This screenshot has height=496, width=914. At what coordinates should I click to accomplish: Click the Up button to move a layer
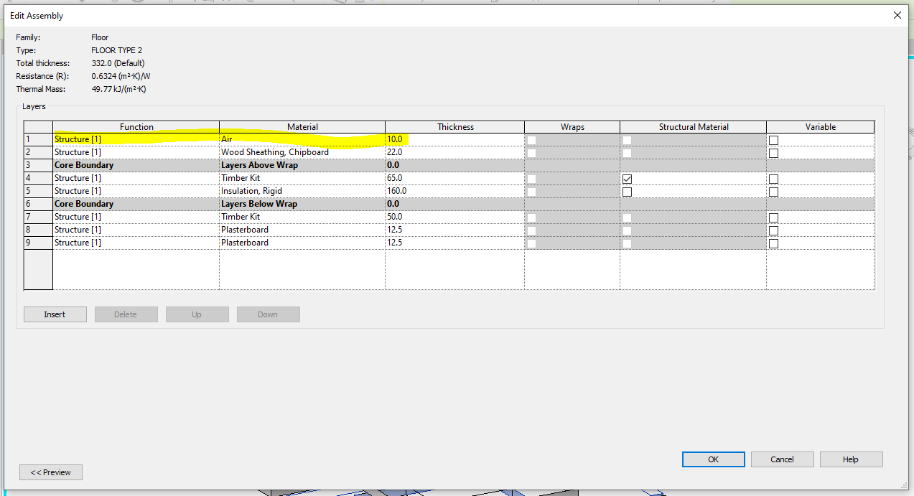click(x=197, y=314)
